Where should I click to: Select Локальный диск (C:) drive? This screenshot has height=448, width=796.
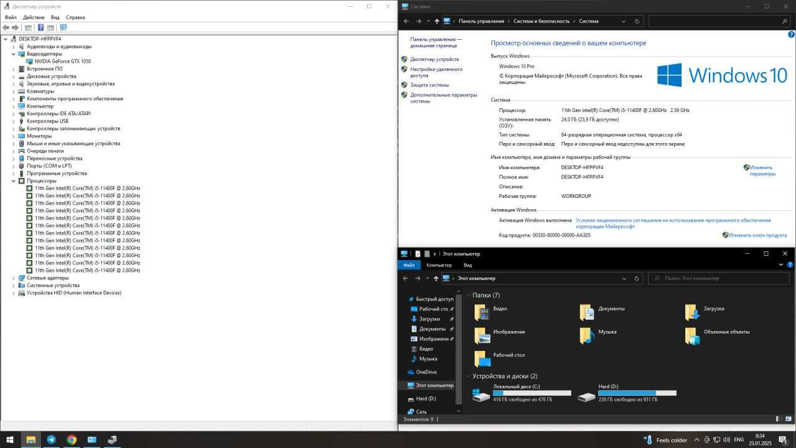[x=522, y=393]
